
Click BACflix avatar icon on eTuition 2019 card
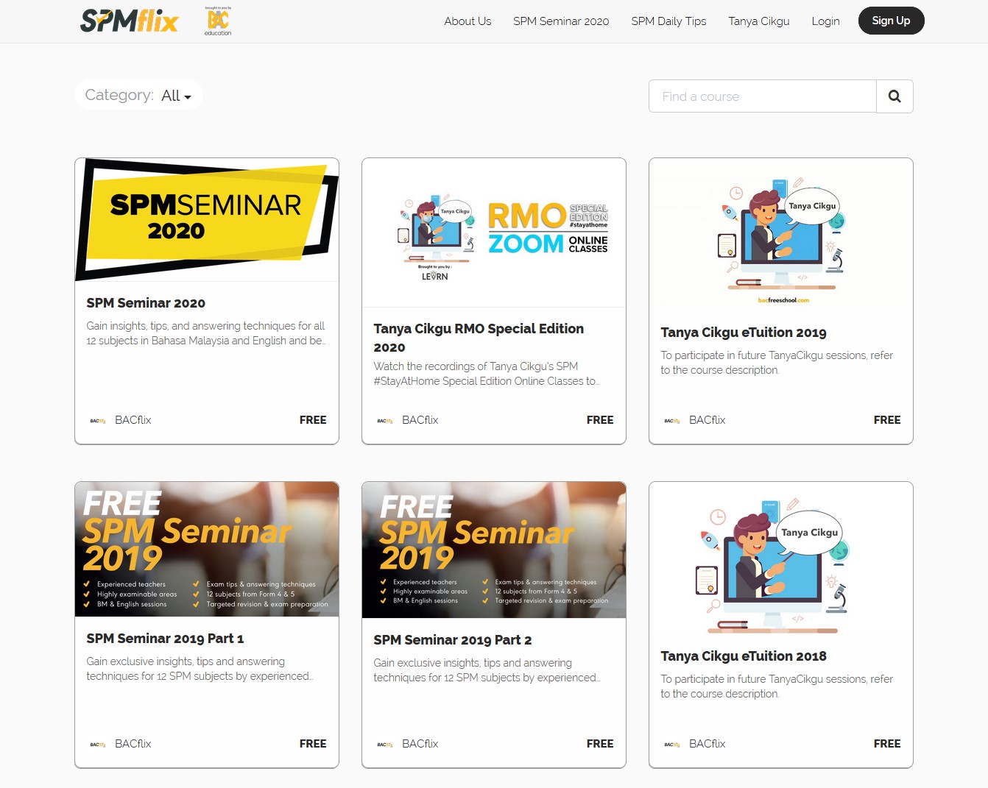pyautogui.click(x=672, y=421)
